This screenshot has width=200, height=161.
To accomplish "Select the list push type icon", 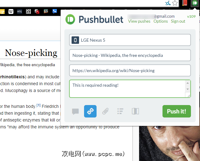I will [120, 111].
